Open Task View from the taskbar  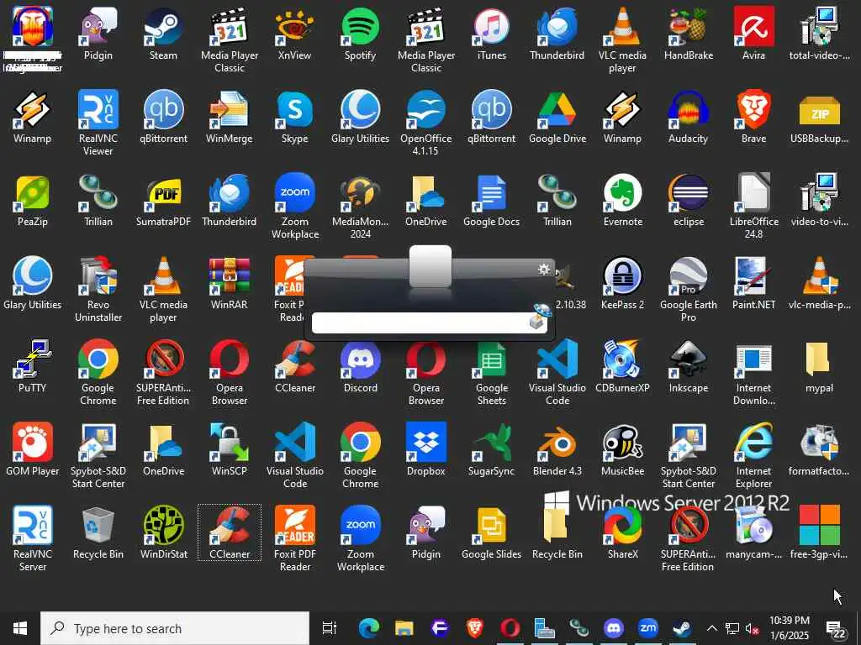click(x=330, y=628)
